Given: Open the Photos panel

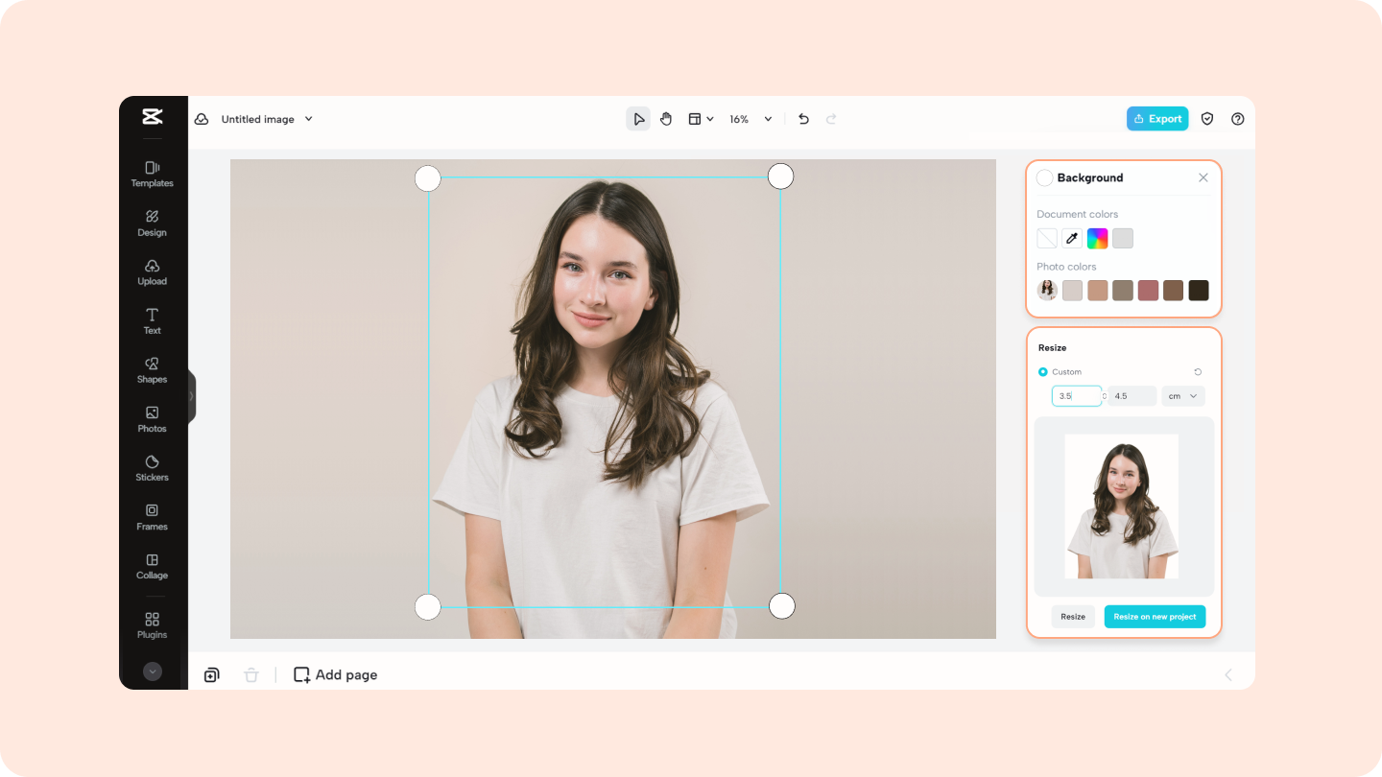Looking at the screenshot, I should click(152, 419).
